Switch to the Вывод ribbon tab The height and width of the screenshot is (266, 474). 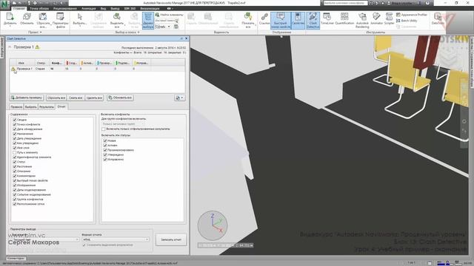(x=115, y=8)
